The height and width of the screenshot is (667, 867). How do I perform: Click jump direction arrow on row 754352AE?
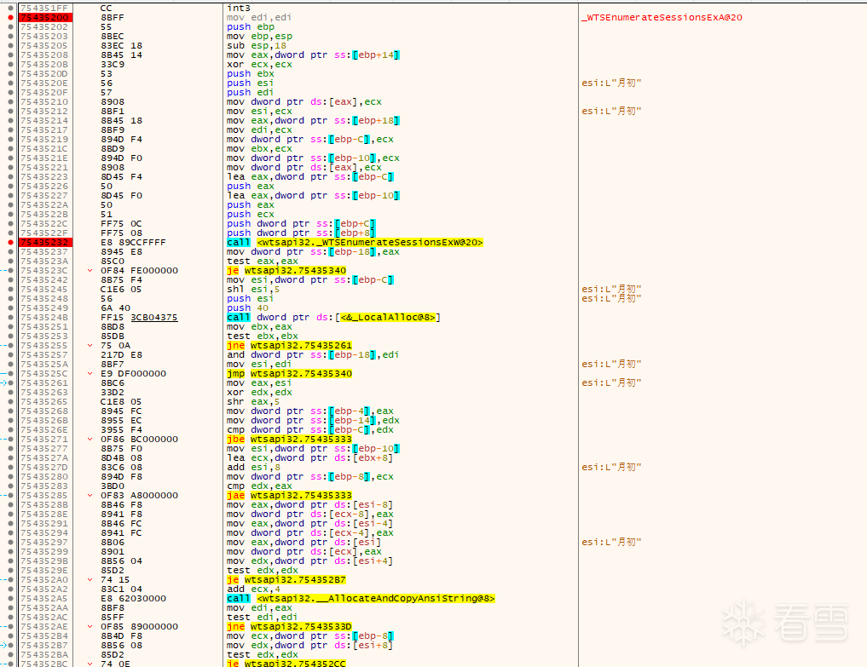(x=90, y=627)
